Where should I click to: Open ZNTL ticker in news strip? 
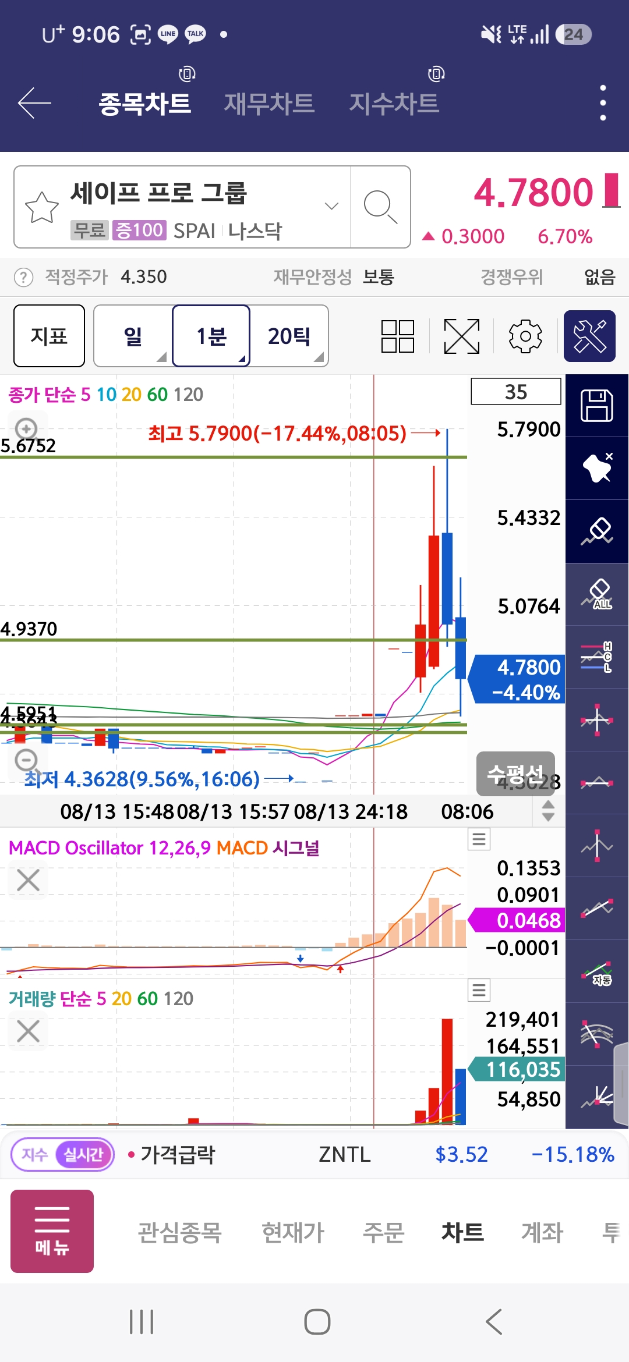[x=345, y=1154]
